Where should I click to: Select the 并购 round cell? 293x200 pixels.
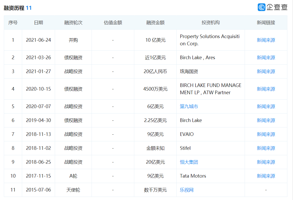pos(73,40)
